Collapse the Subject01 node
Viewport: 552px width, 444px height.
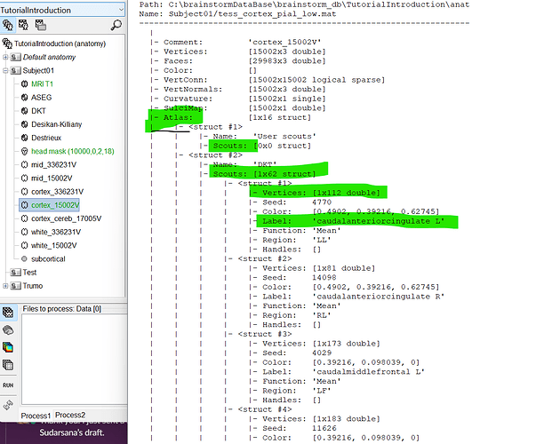coord(5,70)
